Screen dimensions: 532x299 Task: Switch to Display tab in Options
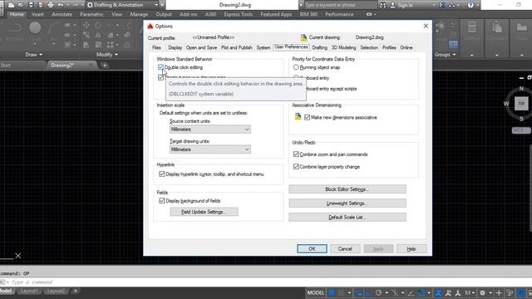(x=175, y=47)
